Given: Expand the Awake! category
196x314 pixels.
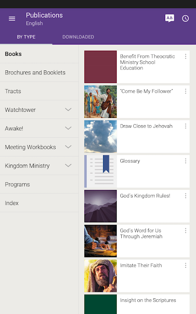Looking at the screenshot, I should tap(68, 128).
